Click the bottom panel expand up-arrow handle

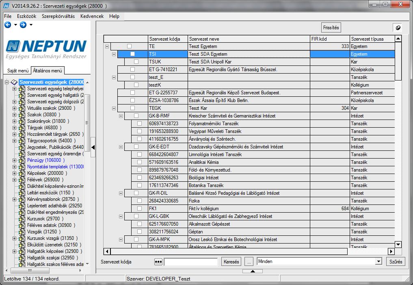pos(253,271)
